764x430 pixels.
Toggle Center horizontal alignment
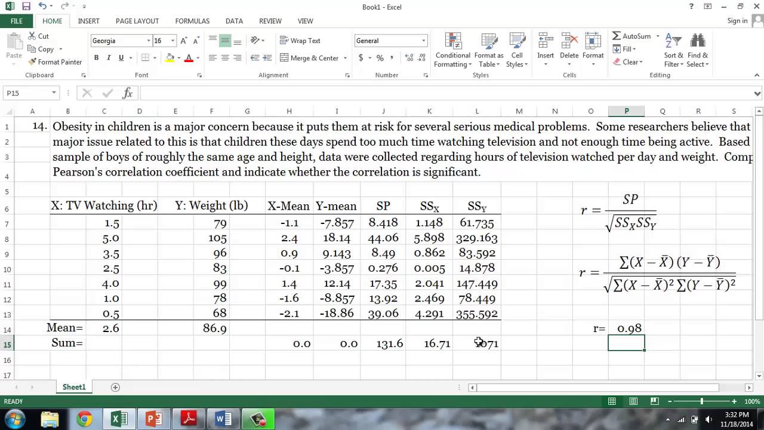click(225, 58)
